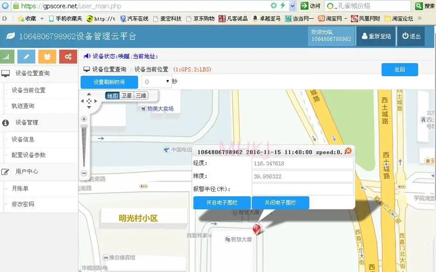Pan the map left with arrow
436x272 pixels.
tap(82, 101)
